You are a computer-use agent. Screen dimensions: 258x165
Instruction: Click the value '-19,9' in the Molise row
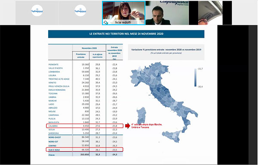(114, 111)
